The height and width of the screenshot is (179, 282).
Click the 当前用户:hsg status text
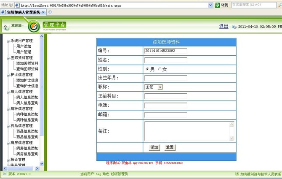point(90,174)
